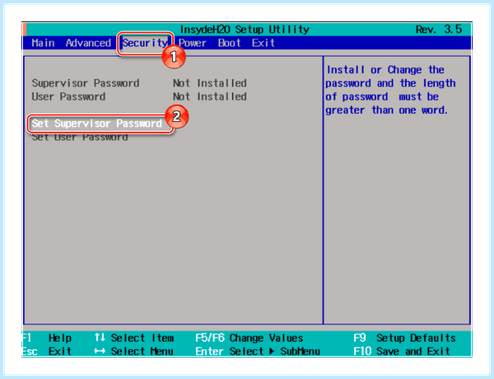The height and width of the screenshot is (379, 494).
Task: Go to the Boot tab
Action: tap(230, 43)
